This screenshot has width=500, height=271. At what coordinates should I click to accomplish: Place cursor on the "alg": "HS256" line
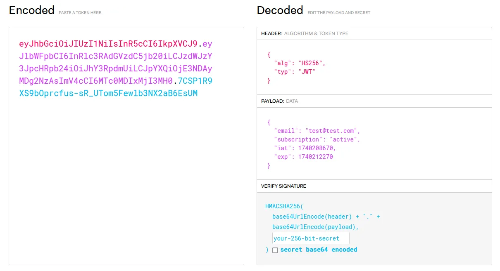[x=300, y=63]
